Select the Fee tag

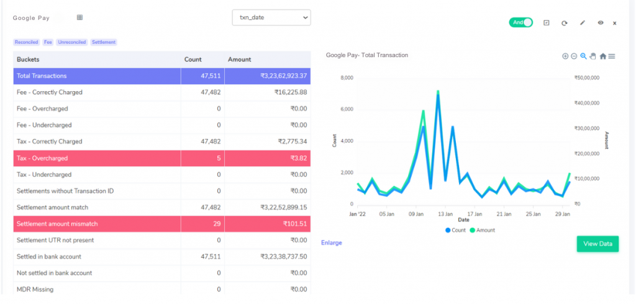click(48, 42)
